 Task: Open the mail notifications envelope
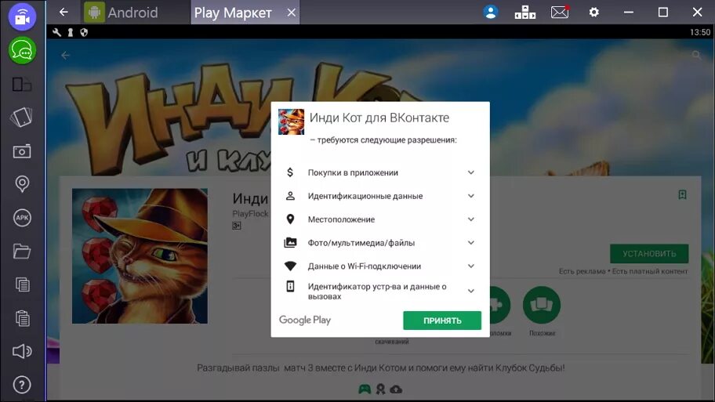(x=560, y=12)
